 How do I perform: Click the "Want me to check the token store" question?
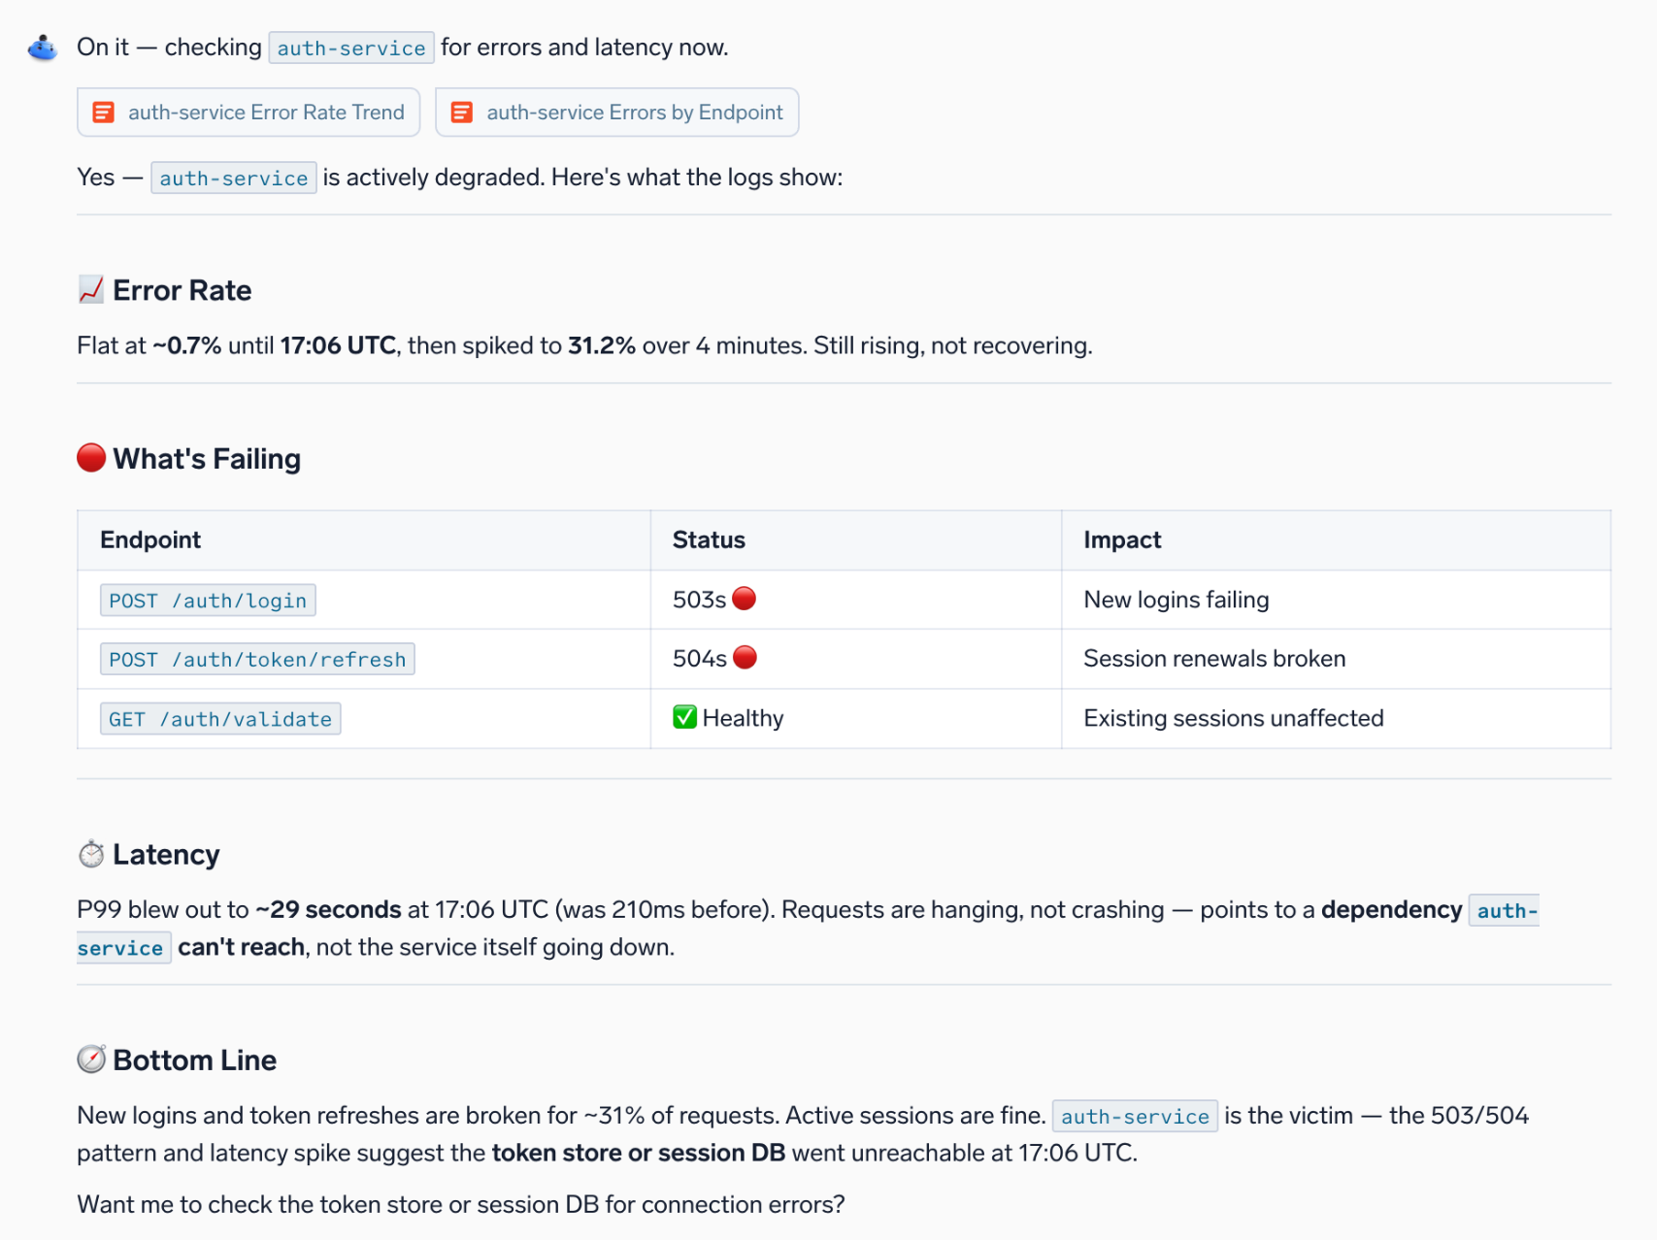(x=461, y=1204)
